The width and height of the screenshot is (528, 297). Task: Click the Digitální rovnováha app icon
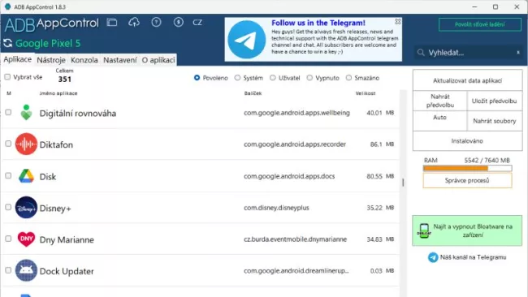click(26, 112)
